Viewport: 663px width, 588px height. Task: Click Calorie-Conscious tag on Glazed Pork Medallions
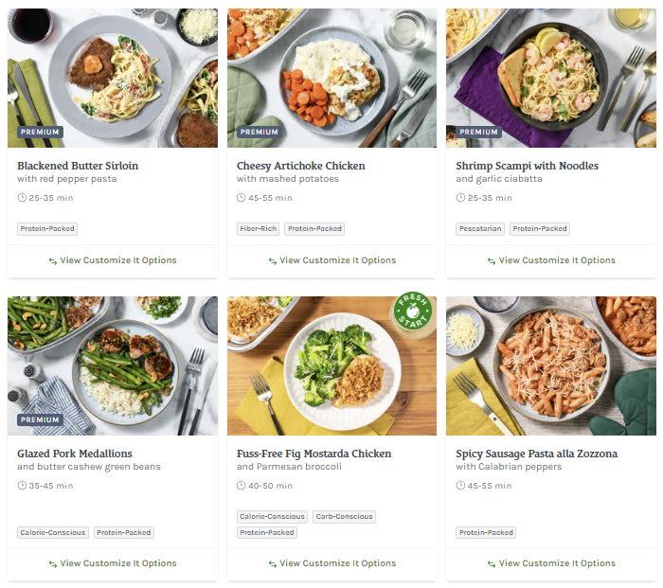[53, 532]
